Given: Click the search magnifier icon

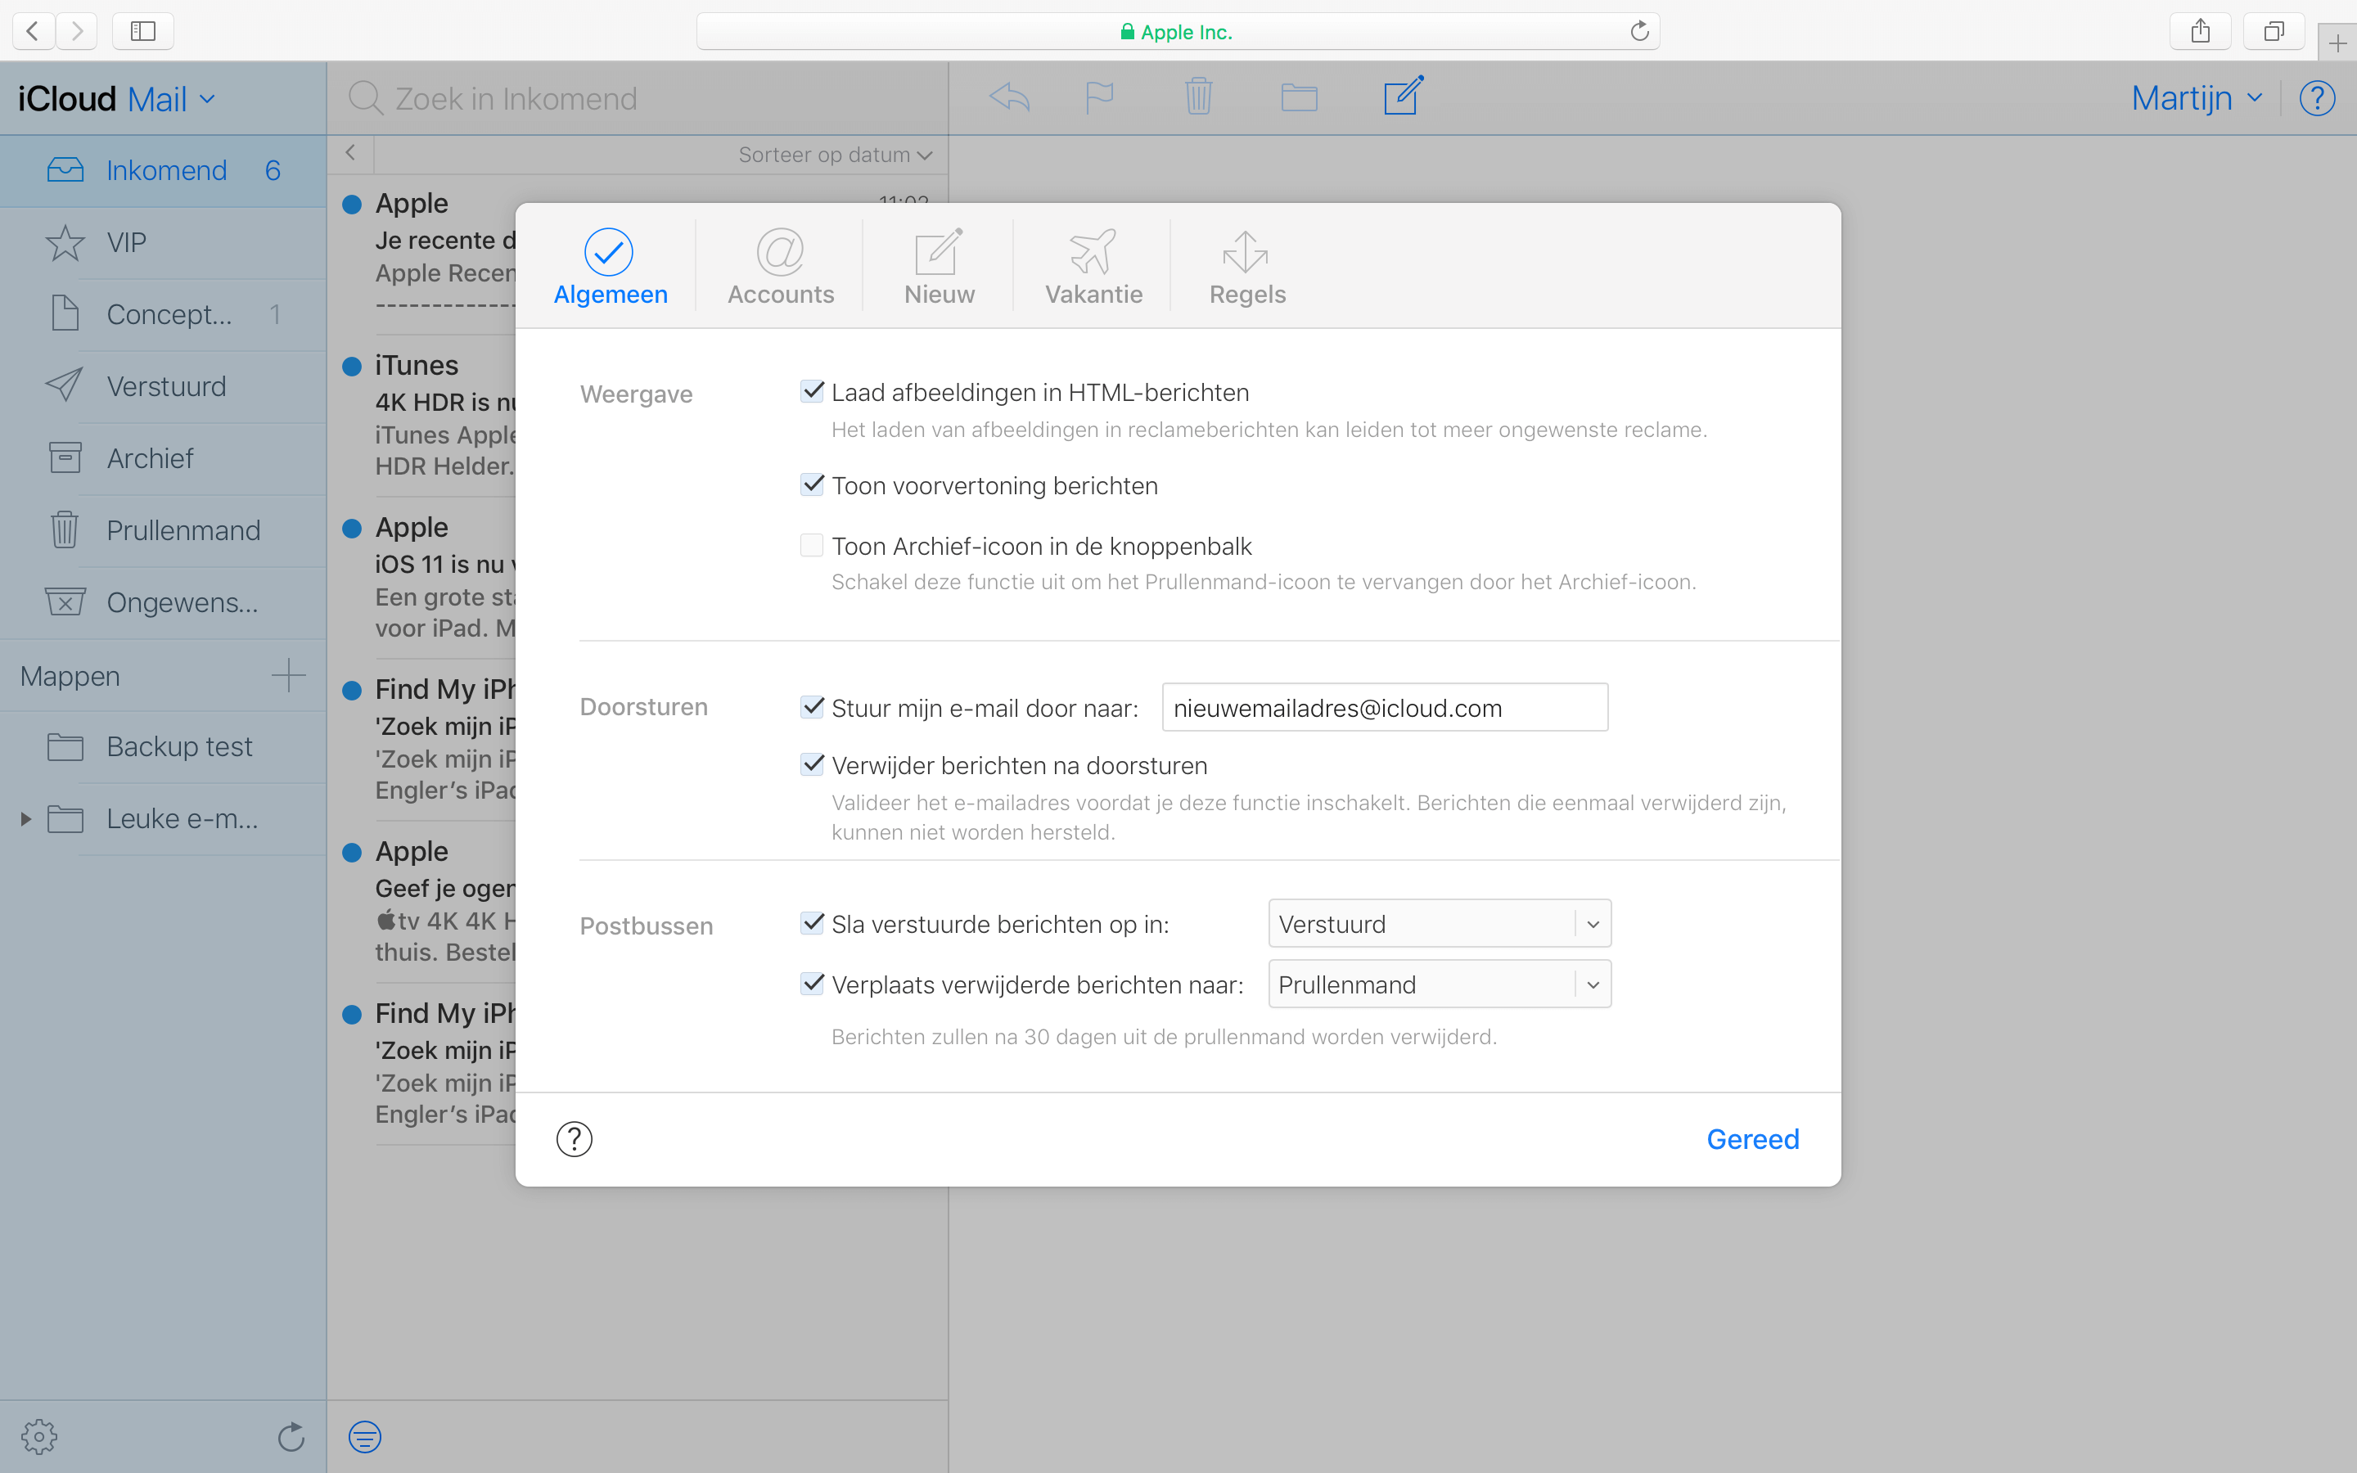Looking at the screenshot, I should coord(365,98).
